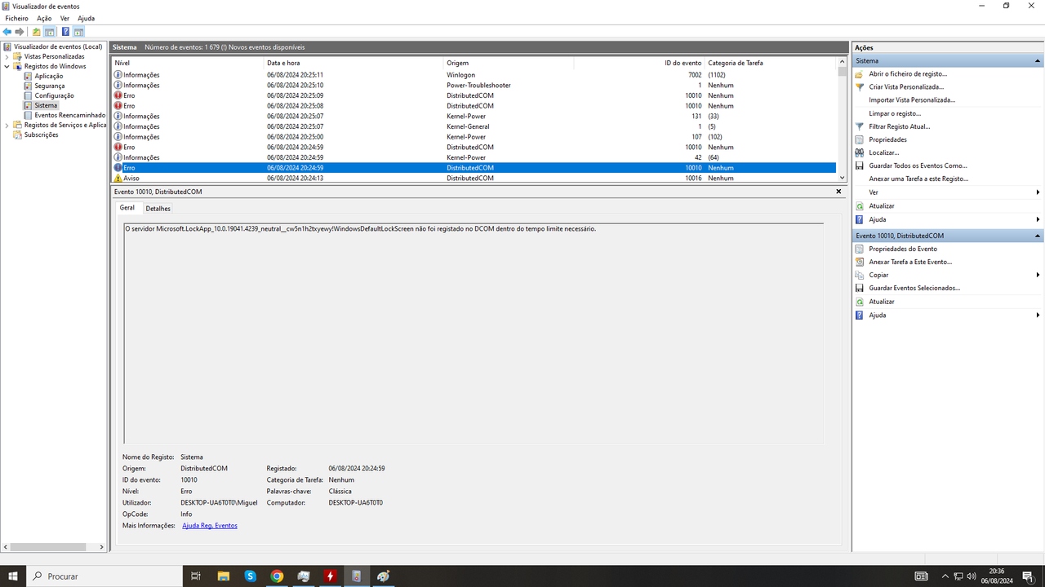Go back with the blue back arrow
1045x587 pixels.
pyautogui.click(x=7, y=32)
